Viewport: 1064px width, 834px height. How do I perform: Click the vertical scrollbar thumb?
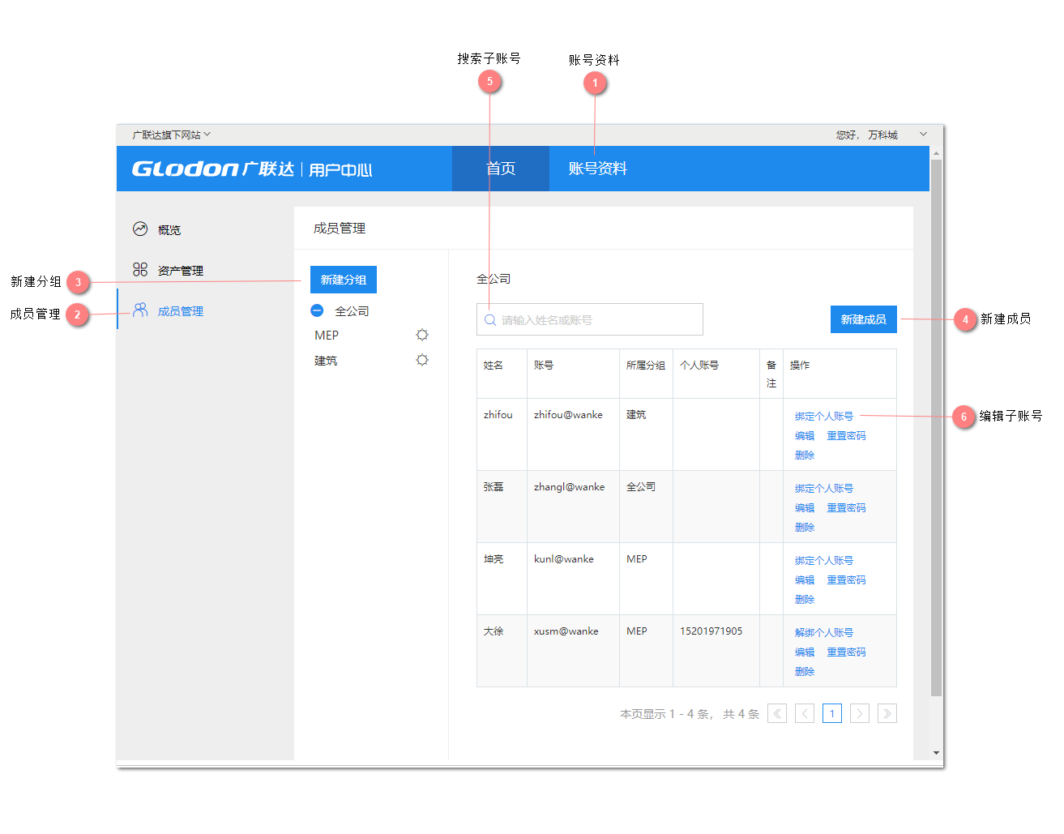click(x=936, y=428)
